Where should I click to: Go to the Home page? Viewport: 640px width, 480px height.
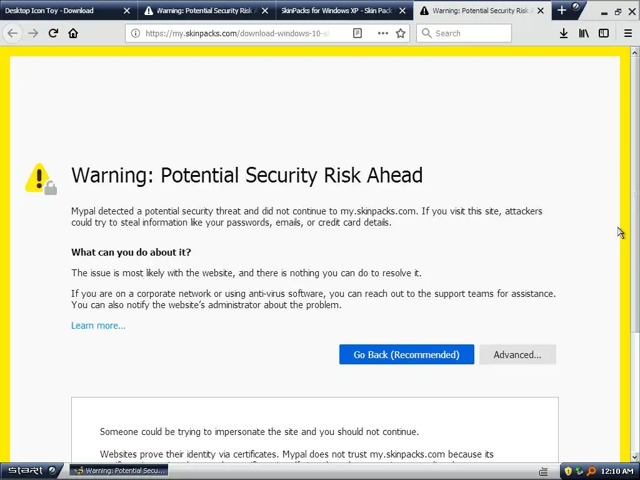[73, 33]
